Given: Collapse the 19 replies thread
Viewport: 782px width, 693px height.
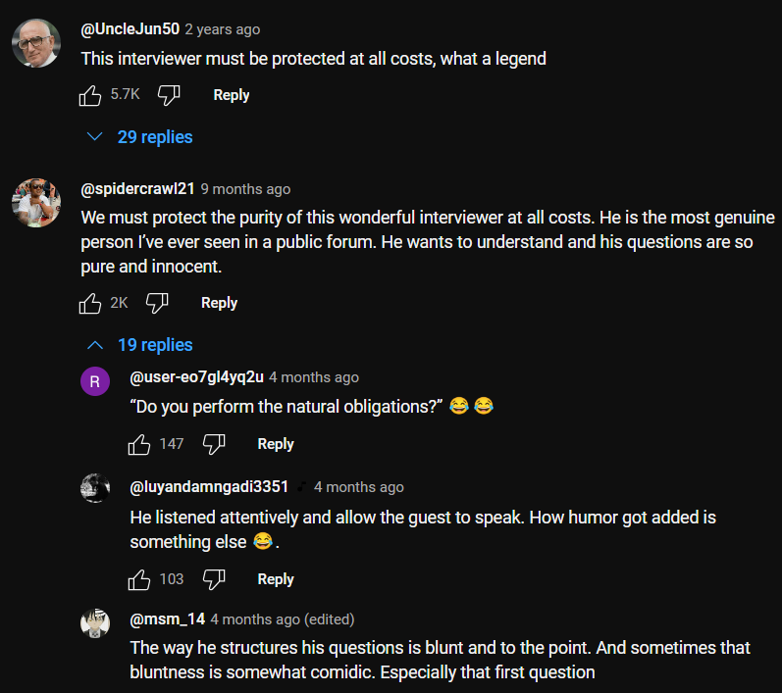Looking at the screenshot, I should point(140,345).
